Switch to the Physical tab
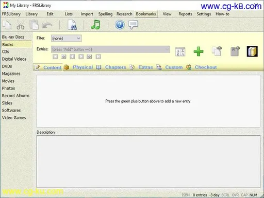The width and height of the screenshot is (264, 198). (78, 67)
